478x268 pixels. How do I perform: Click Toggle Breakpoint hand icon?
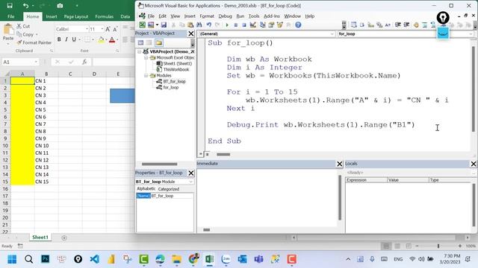pyautogui.click(x=416, y=25)
